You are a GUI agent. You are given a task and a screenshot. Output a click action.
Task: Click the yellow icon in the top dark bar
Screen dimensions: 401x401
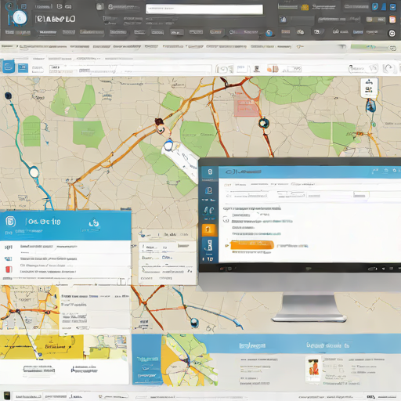tap(305, 7)
